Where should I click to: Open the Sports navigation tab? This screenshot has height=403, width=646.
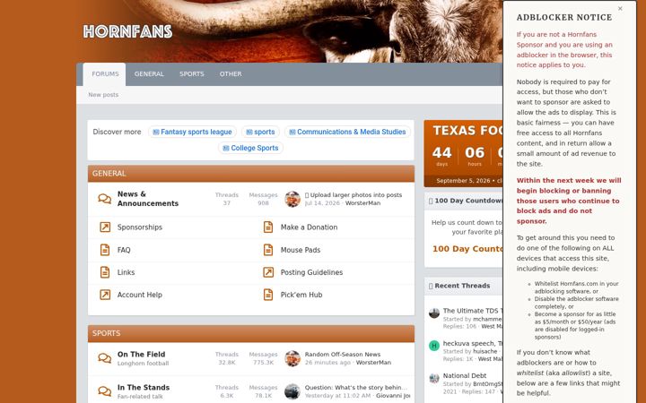(192, 74)
